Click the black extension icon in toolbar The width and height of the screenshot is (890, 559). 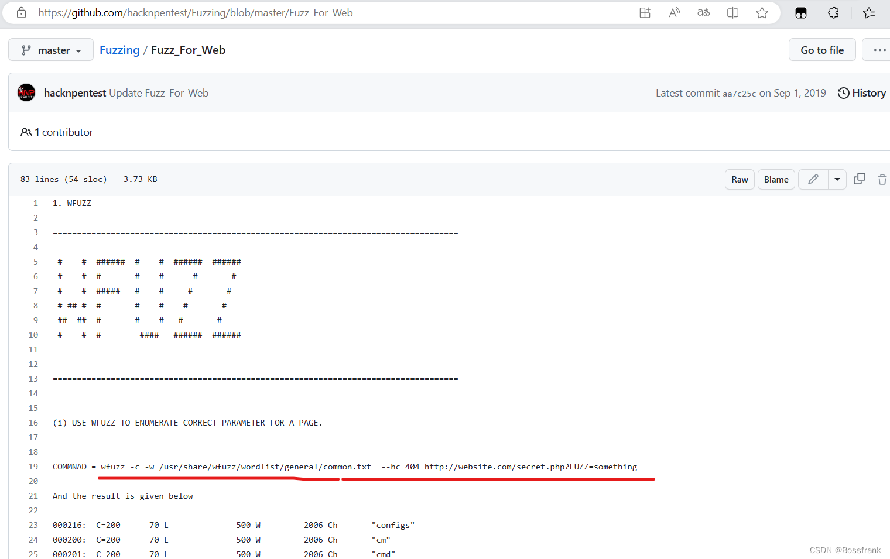point(801,13)
